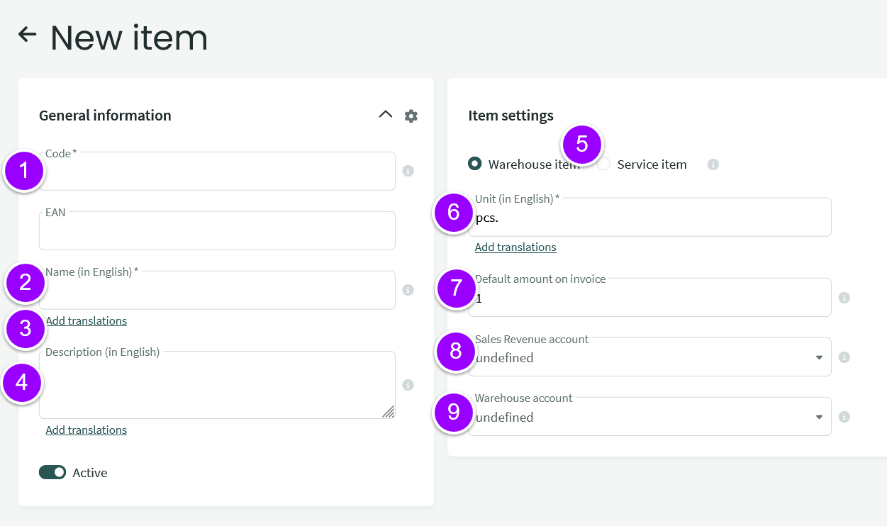Image resolution: width=887 pixels, height=526 pixels.
Task: Click the back arrow beside New item
Action: pyautogui.click(x=27, y=34)
